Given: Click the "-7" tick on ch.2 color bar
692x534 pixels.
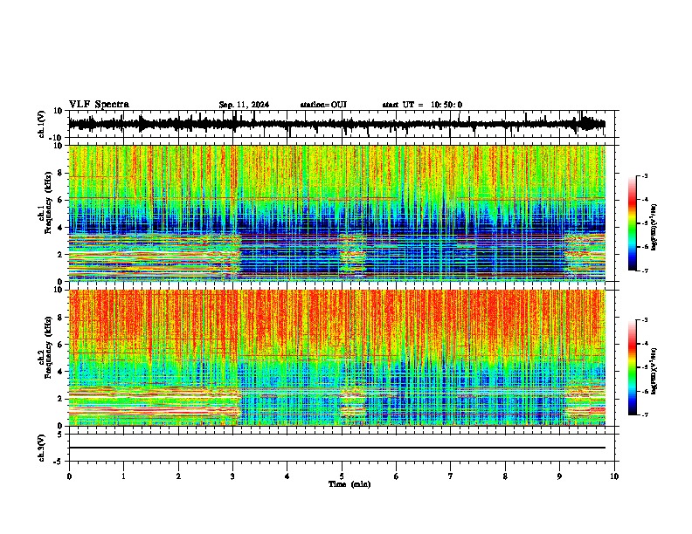Looking at the screenshot, I should point(644,415).
